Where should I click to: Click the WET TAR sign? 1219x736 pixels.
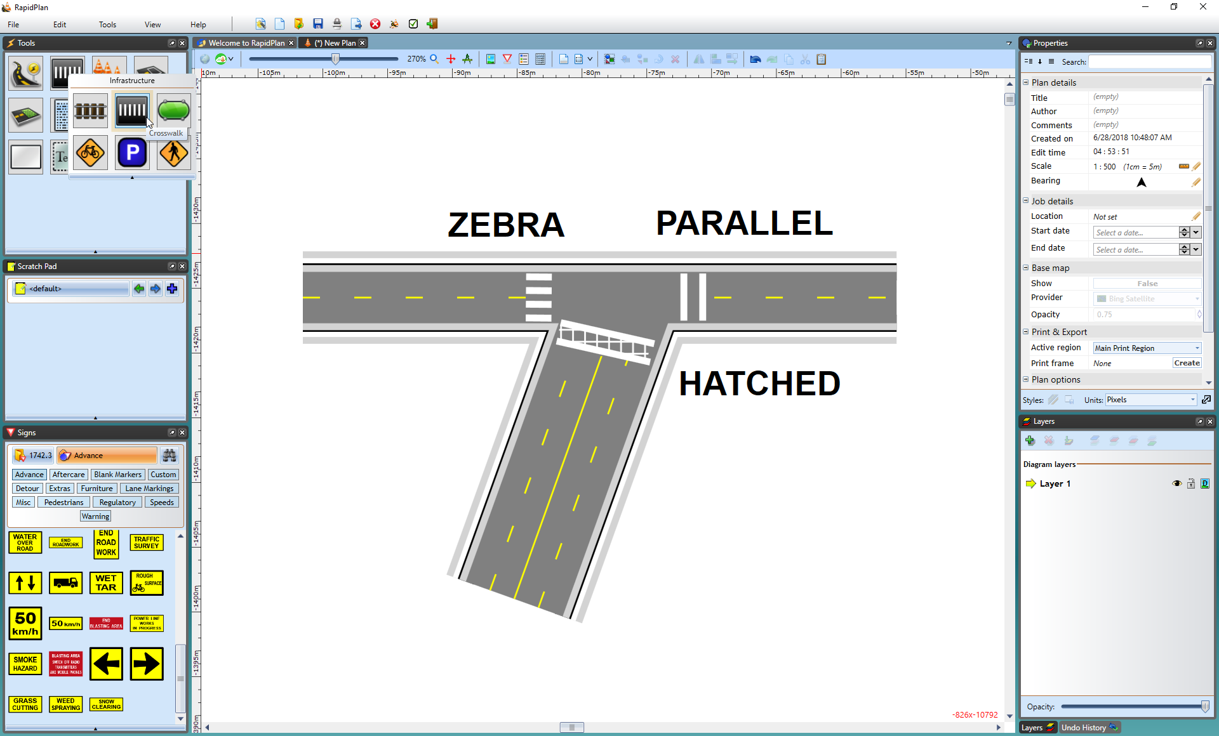click(106, 582)
